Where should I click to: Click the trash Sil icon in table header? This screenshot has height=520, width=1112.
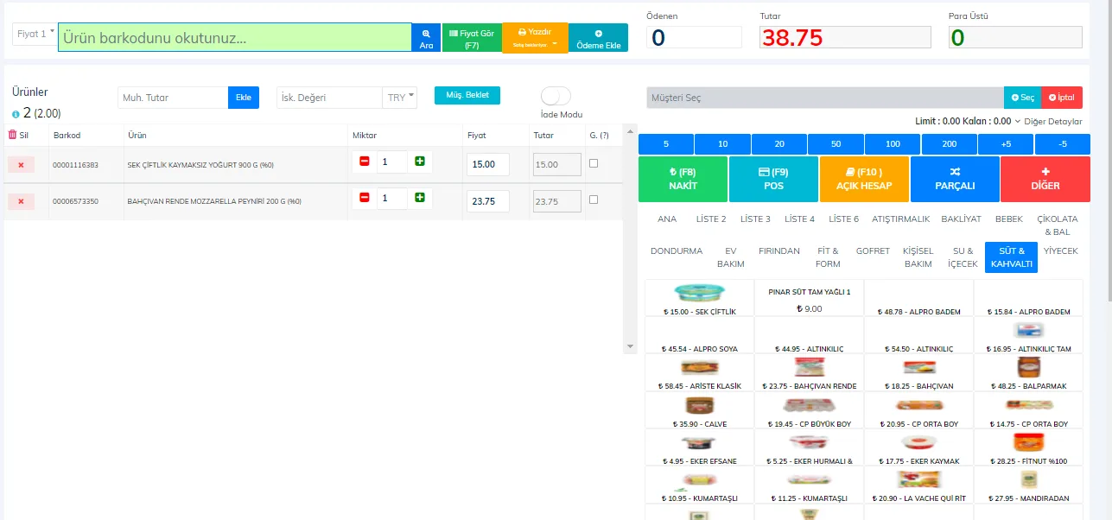[x=12, y=135]
